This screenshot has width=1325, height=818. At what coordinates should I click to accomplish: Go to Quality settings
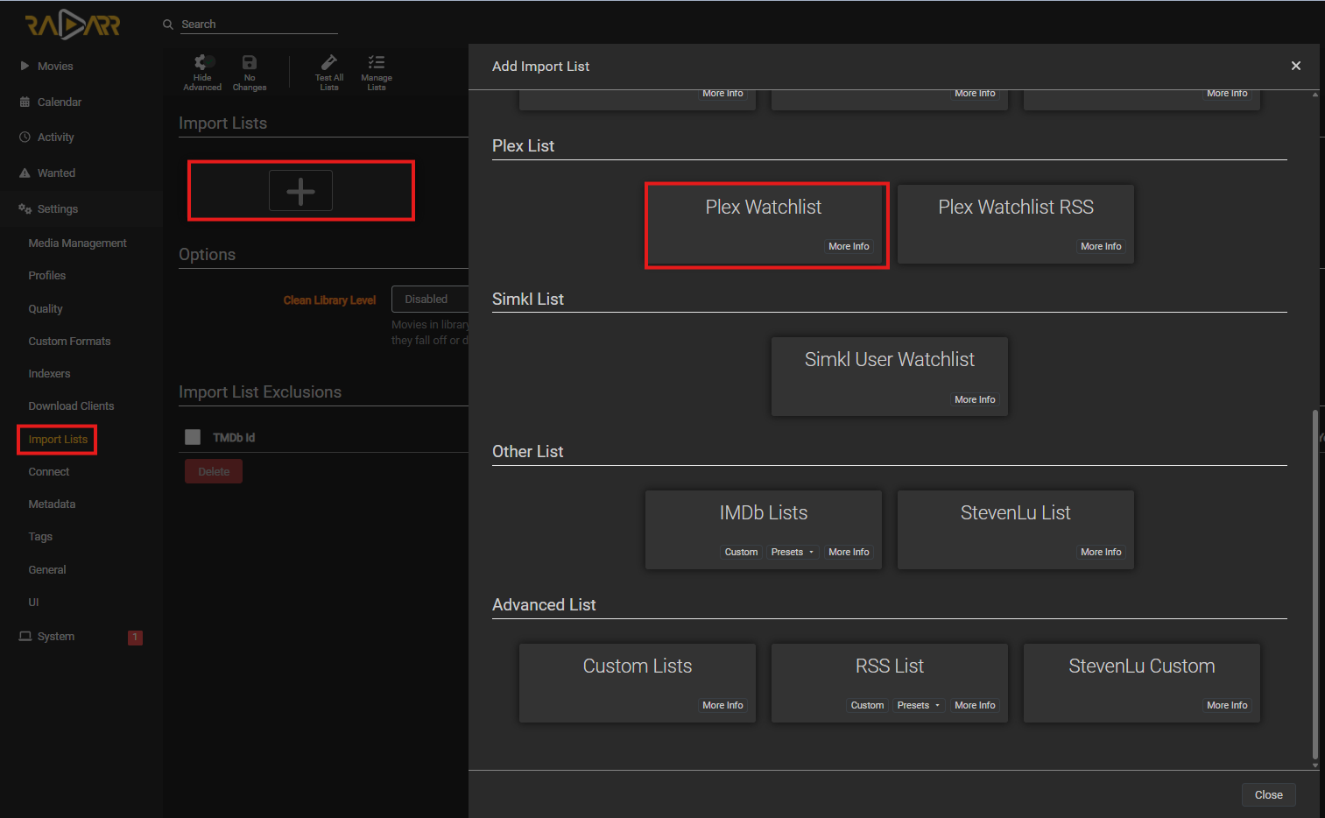tap(46, 309)
